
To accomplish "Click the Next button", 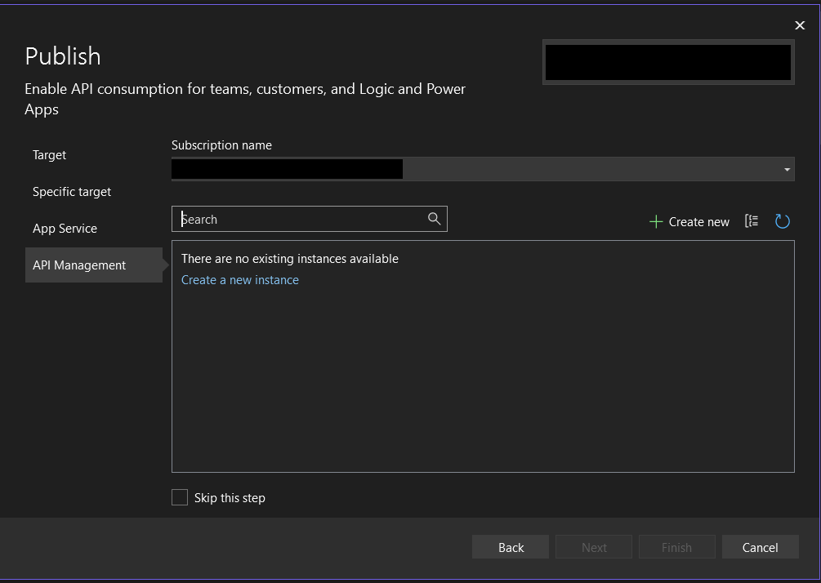I will pos(593,546).
